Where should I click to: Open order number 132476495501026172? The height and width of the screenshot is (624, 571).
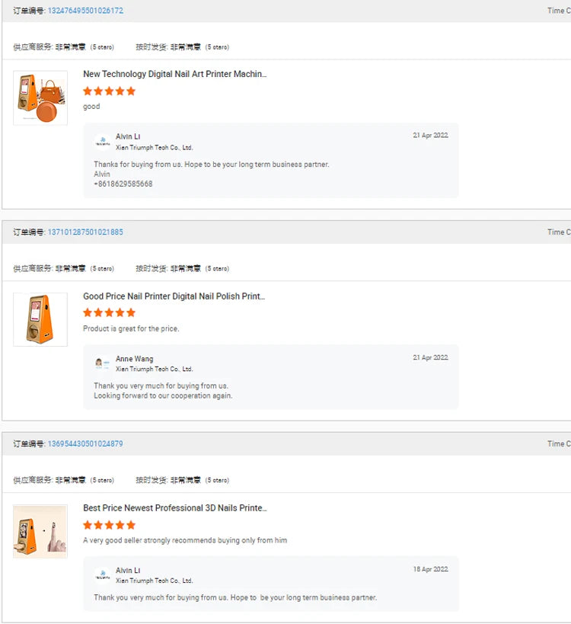(85, 11)
